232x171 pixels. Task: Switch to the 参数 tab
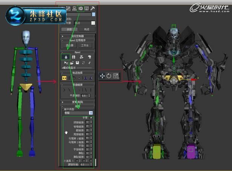69,29
